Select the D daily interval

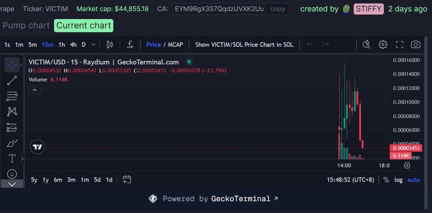[84, 45]
